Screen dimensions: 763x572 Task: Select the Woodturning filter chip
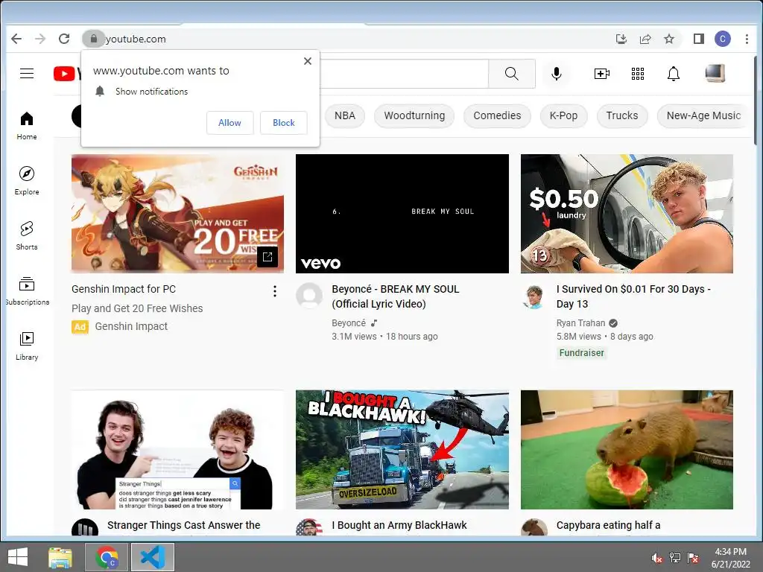click(414, 115)
